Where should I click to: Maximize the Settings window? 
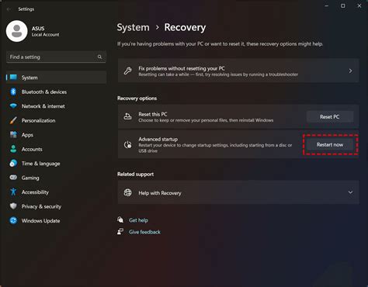tap(343, 5)
